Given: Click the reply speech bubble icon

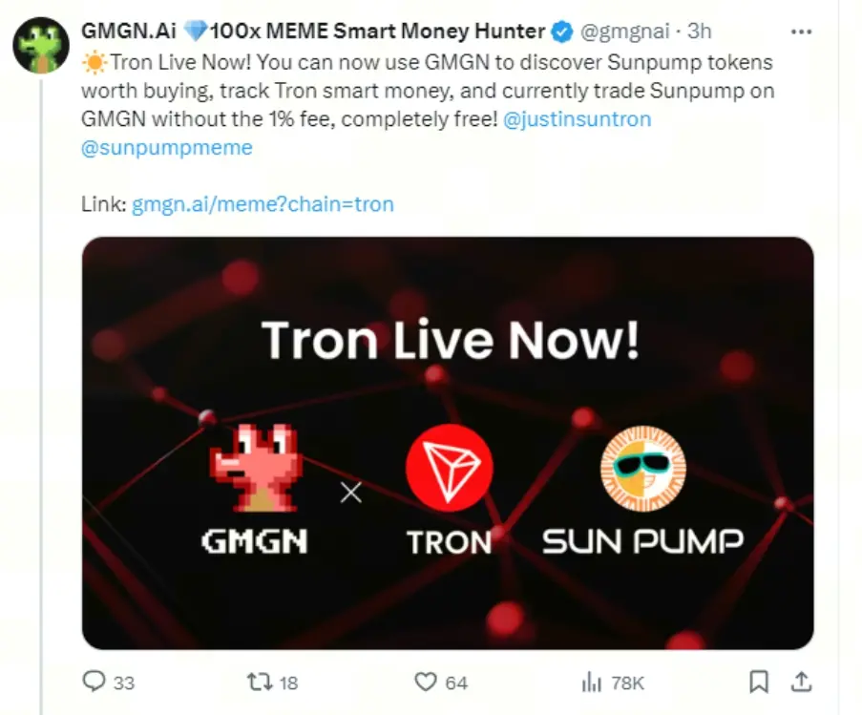Looking at the screenshot, I should coord(95,682).
